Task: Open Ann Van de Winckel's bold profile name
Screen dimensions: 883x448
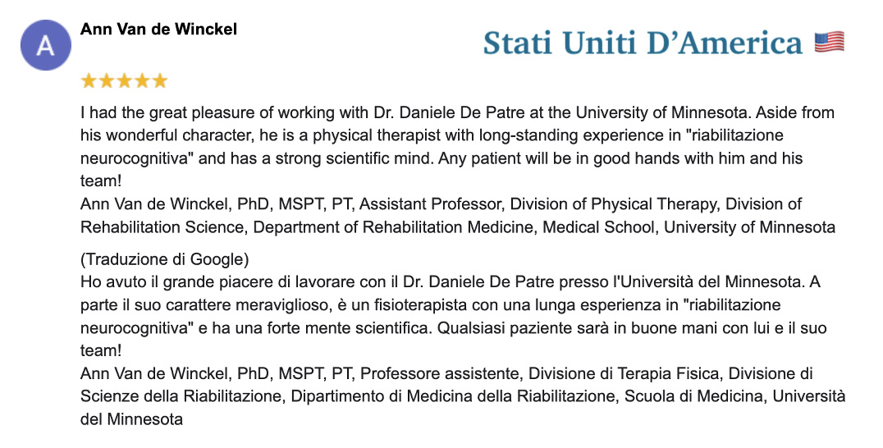Action: click(x=159, y=30)
